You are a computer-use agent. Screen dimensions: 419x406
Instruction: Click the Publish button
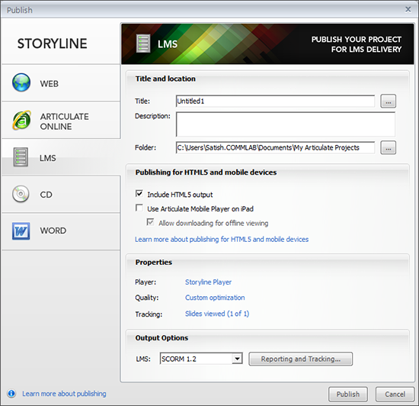[348, 395]
